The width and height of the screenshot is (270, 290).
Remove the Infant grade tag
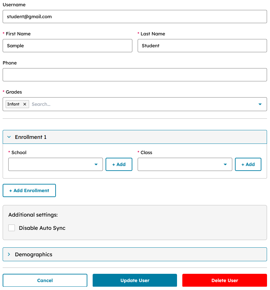[24, 104]
